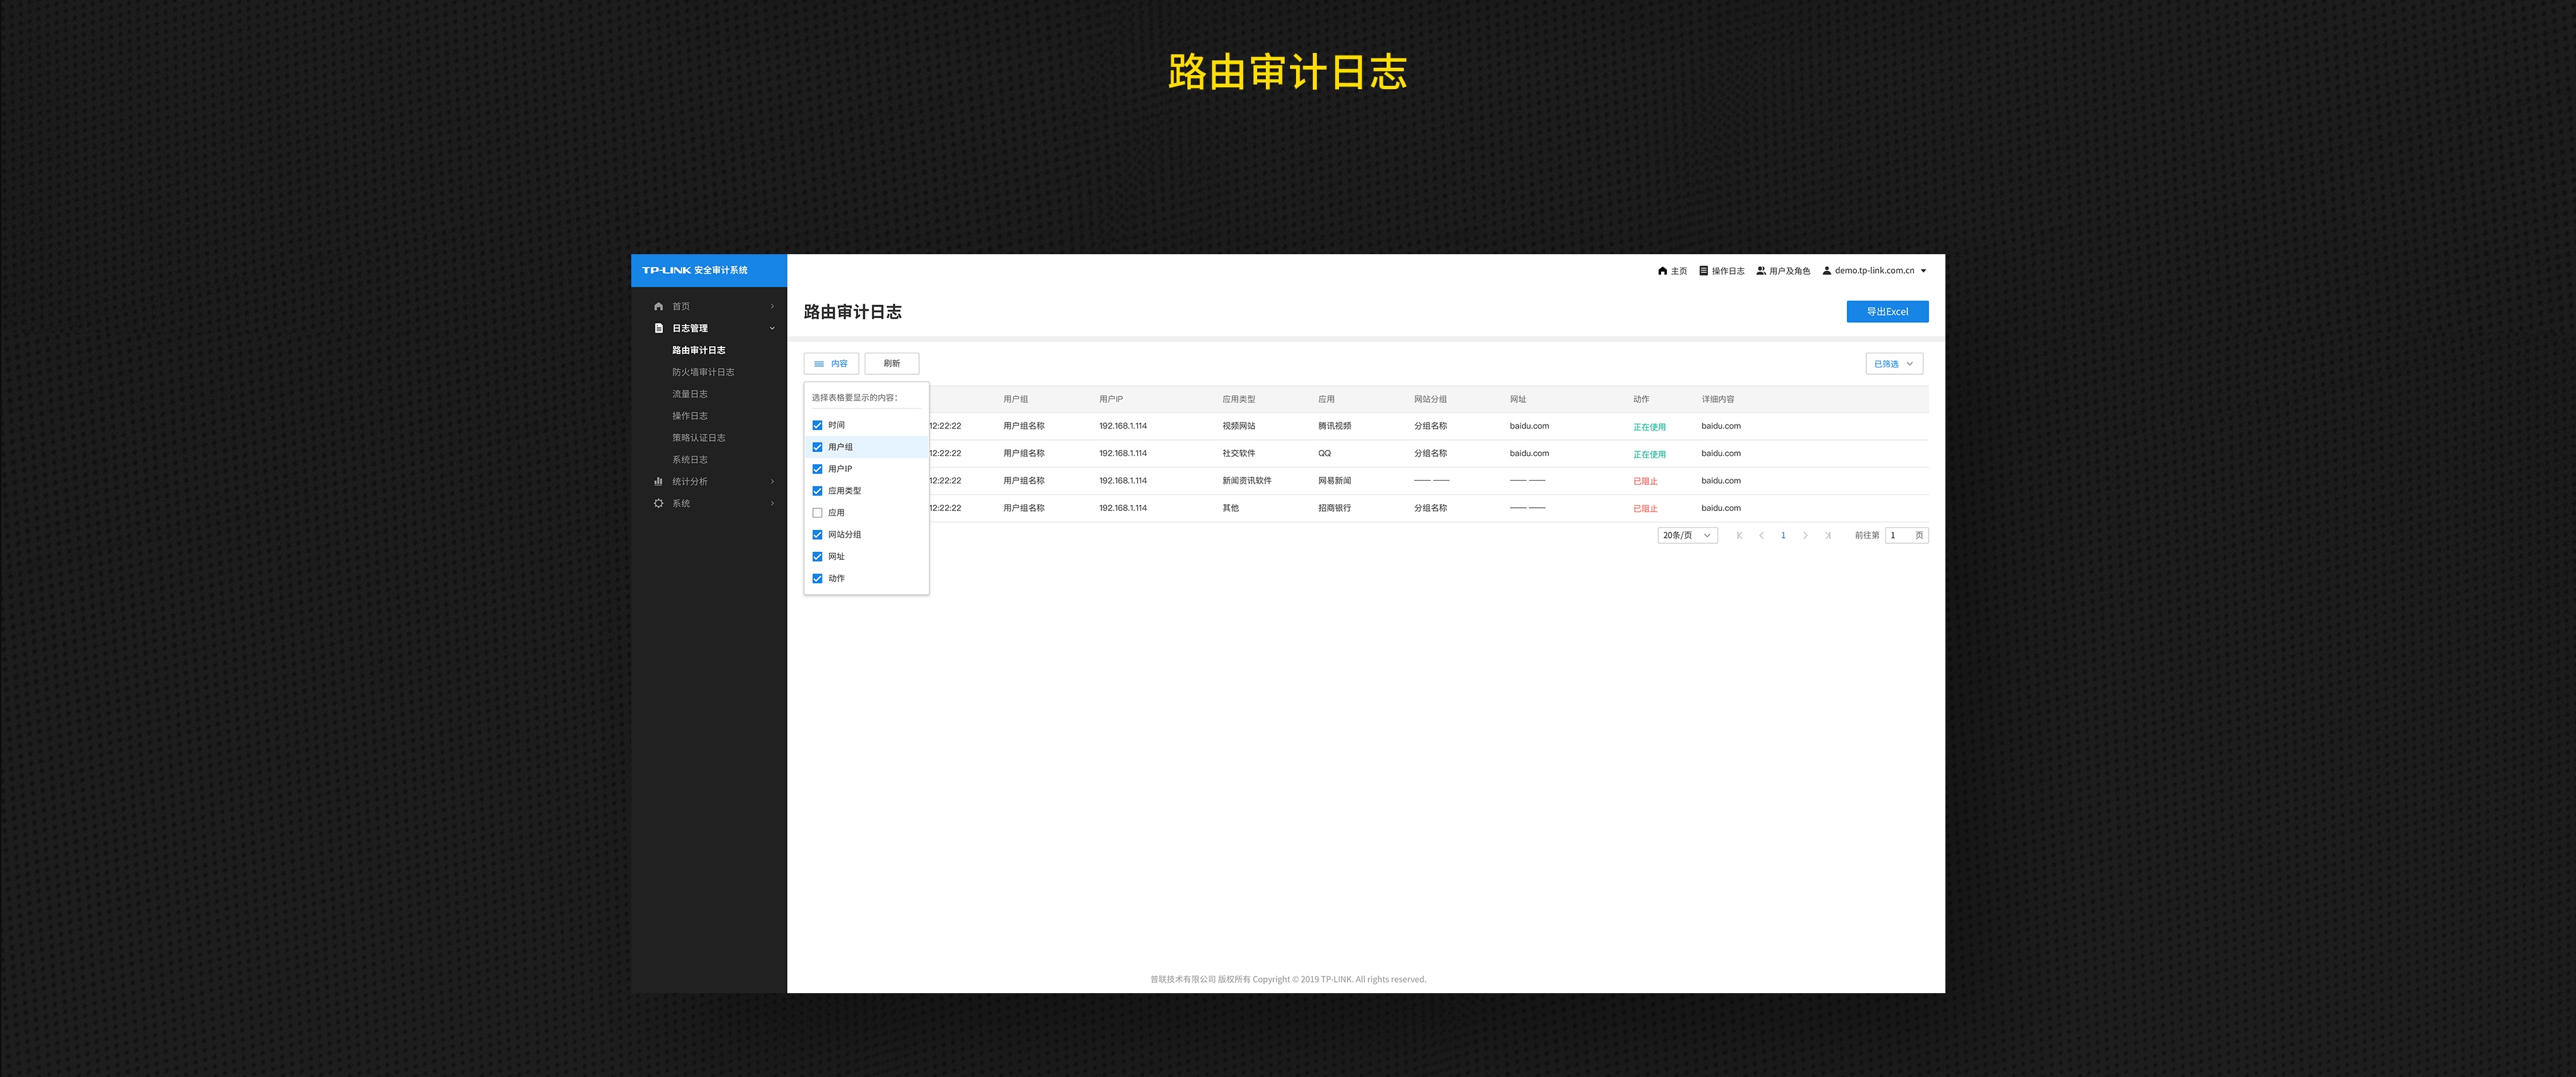Toggle the 网站分组 column checkbox
The height and width of the screenshot is (1077, 2576).
click(817, 535)
